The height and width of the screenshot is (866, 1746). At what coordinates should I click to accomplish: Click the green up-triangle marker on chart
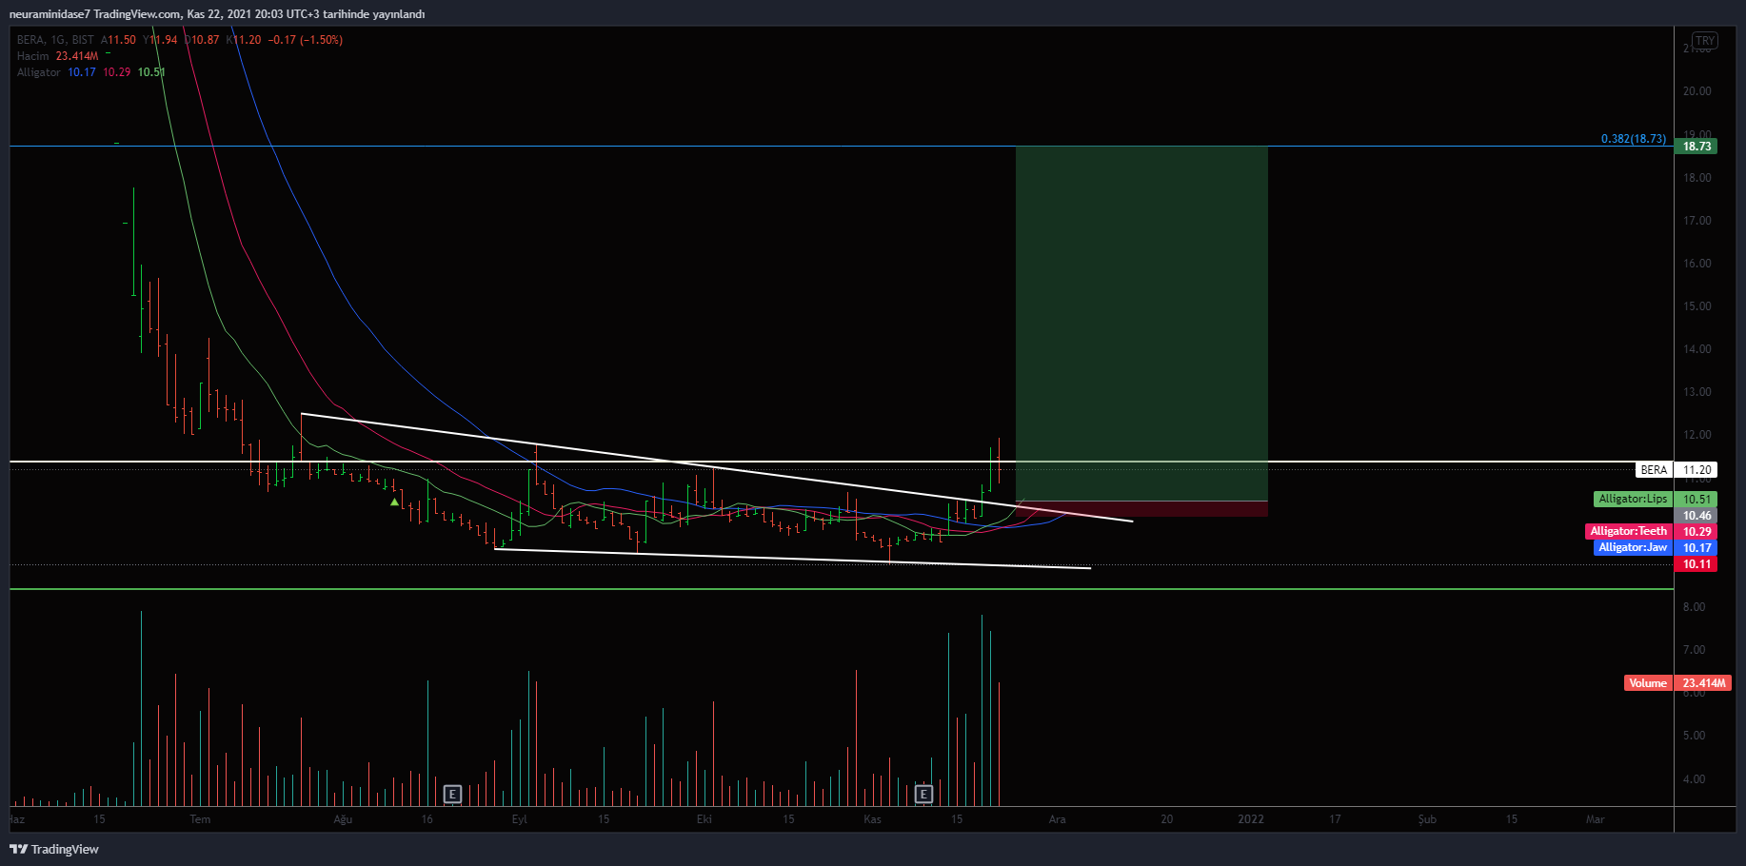(x=394, y=502)
